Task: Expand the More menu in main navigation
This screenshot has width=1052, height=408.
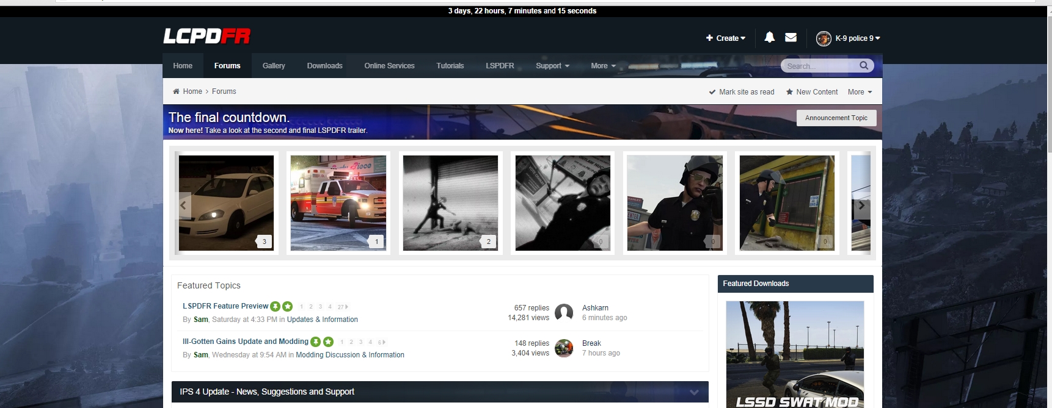Action: (x=603, y=66)
